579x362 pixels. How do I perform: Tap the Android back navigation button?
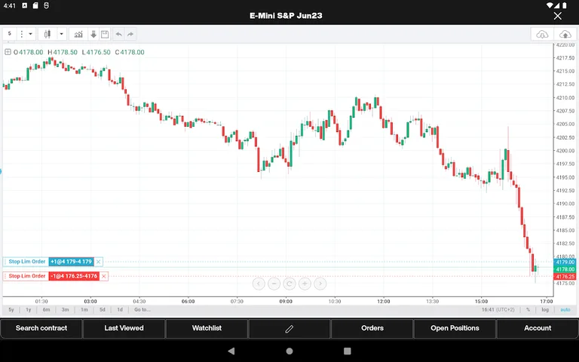231,351
